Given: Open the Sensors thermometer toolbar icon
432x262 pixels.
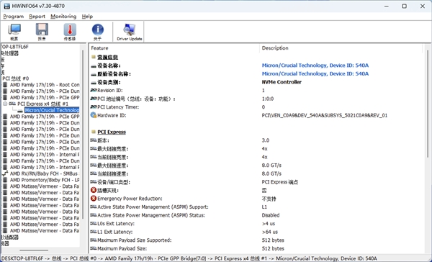Looking at the screenshot, I should click(x=70, y=32).
